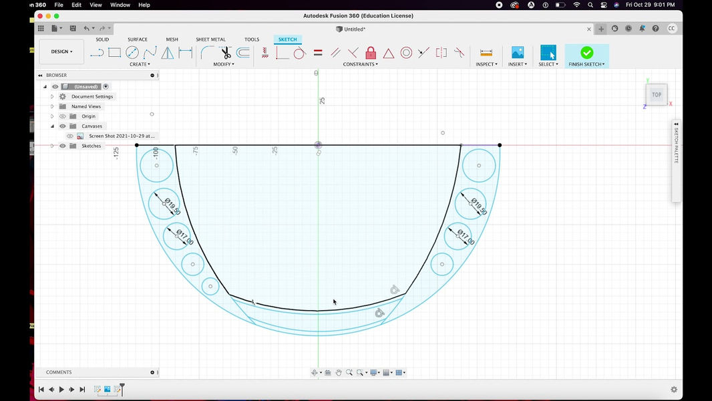The image size is (712, 401).
Task: Open the Design workspace dropdown
Action: tap(61, 51)
